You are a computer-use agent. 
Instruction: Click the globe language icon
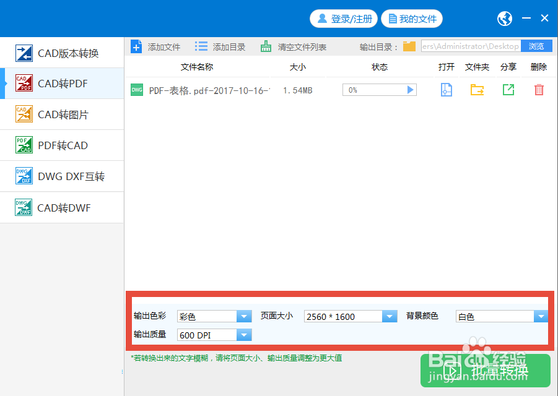pos(504,19)
